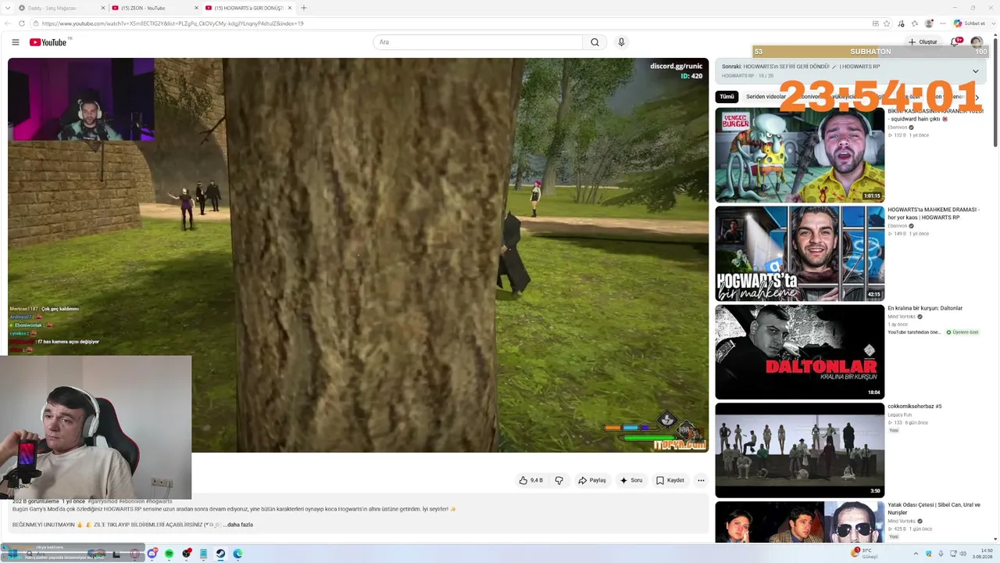The image size is (1000, 563).
Task: Open the Ebonivon channel under the mahkeme video
Action: click(898, 226)
